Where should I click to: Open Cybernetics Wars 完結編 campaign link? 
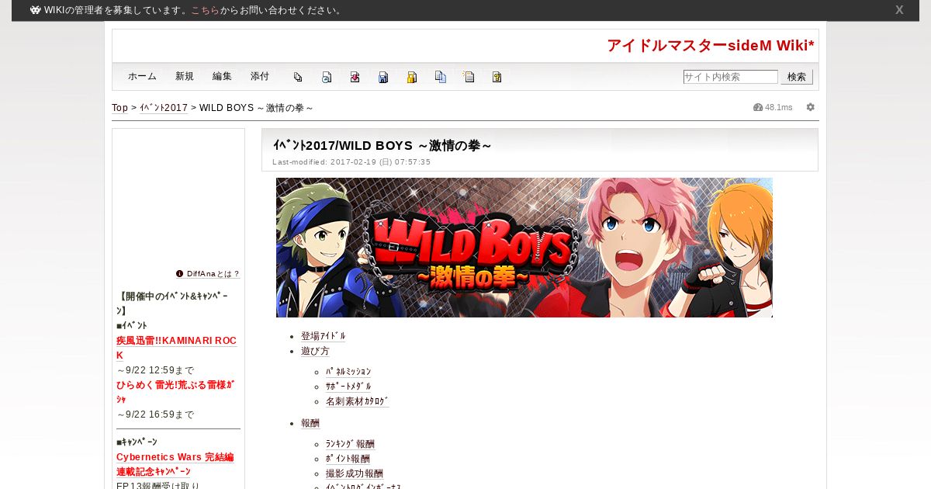tap(175, 457)
